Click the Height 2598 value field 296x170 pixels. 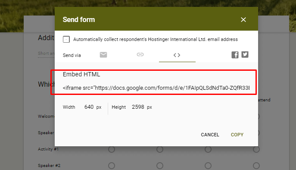(138, 107)
